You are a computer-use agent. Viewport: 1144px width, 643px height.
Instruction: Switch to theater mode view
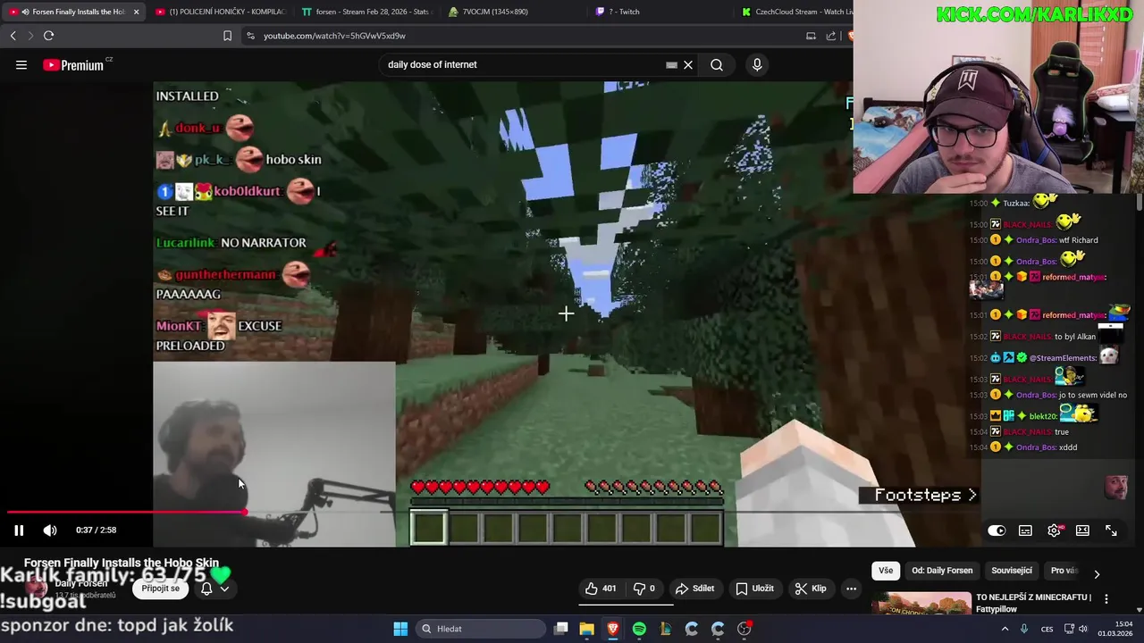point(1082,530)
